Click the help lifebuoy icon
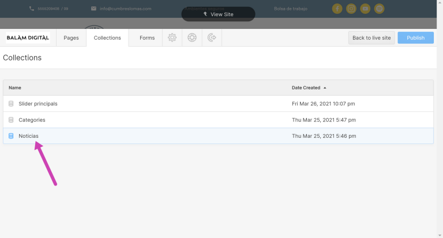 point(192,37)
